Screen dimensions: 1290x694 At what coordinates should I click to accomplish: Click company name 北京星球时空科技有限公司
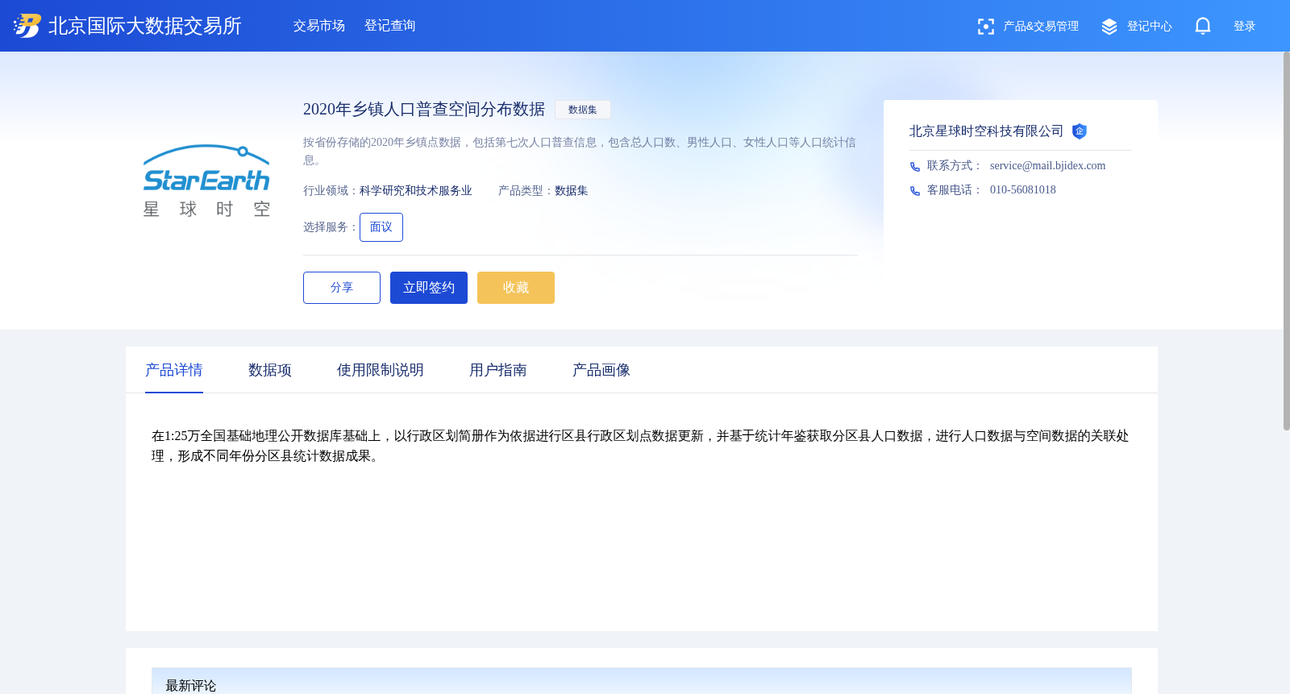coord(986,131)
